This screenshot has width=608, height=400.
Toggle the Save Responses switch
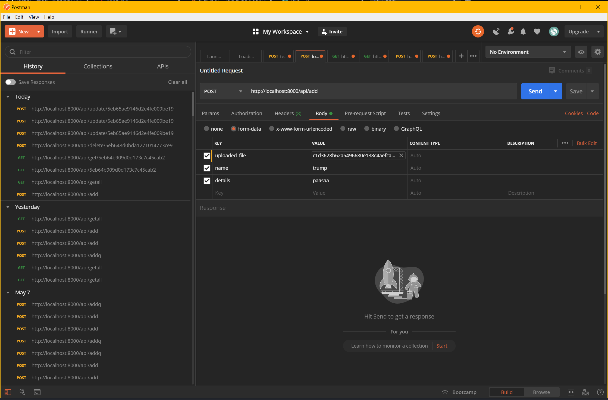pos(11,82)
